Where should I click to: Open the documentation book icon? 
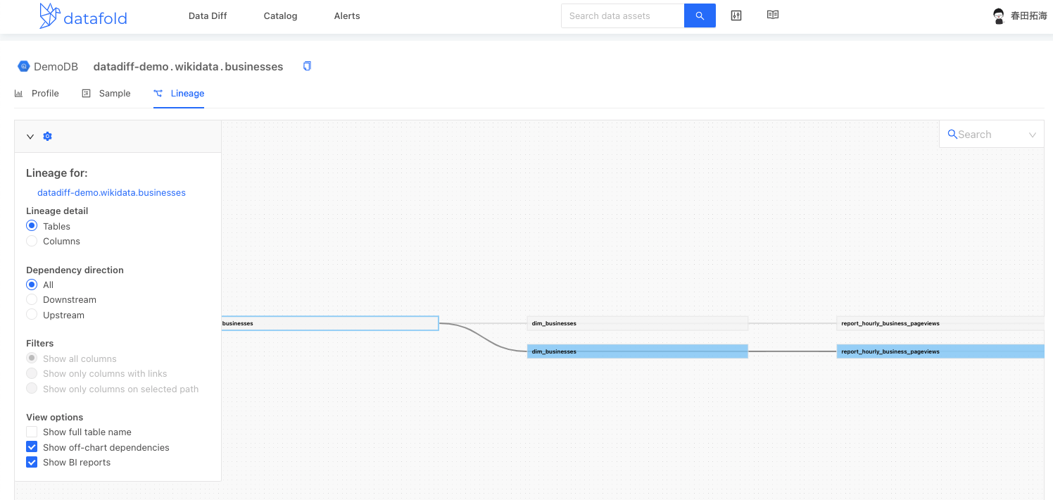pyautogui.click(x=772, y=15)
